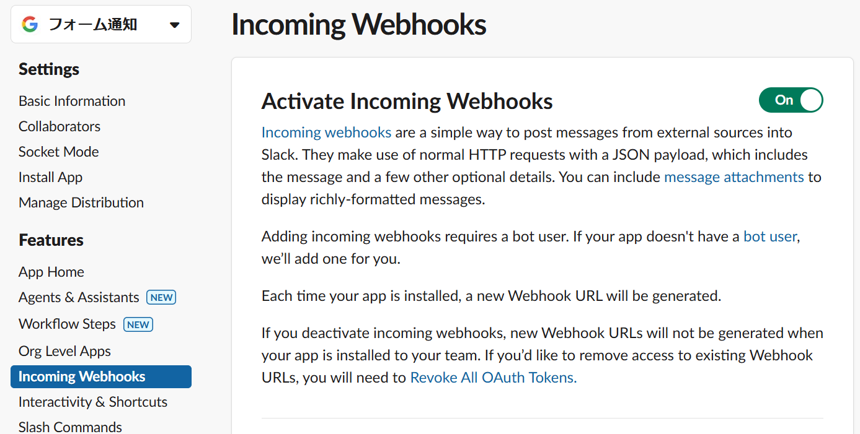Open Interactivity & Shortcuts page
The width and height of the screenshot is (860, 434).
click(x=93, y=402)
